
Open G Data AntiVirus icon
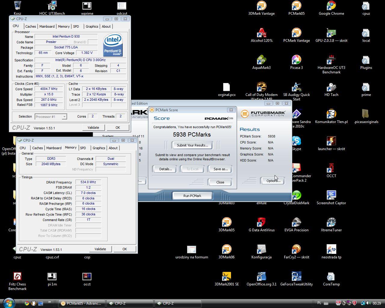pos(261,225)
